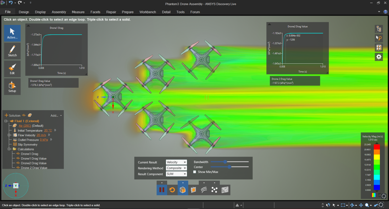Click the zoom magnifier icon in status bar
389x209 pixels.
(x=367, y=205)
